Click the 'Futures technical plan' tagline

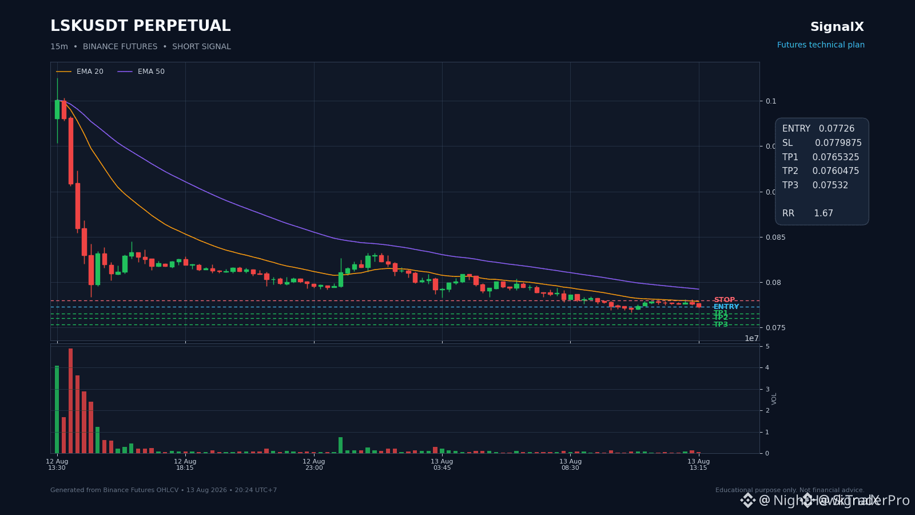click(x=821, y=45)
